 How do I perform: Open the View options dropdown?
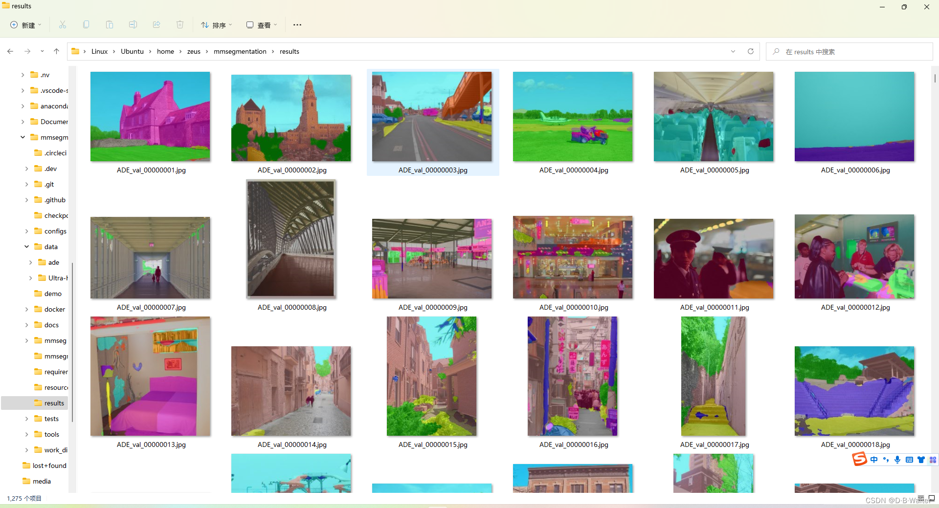262,25
